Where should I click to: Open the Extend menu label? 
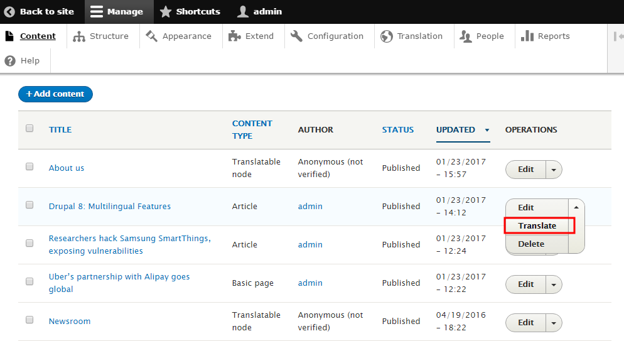tap(259, 36)
